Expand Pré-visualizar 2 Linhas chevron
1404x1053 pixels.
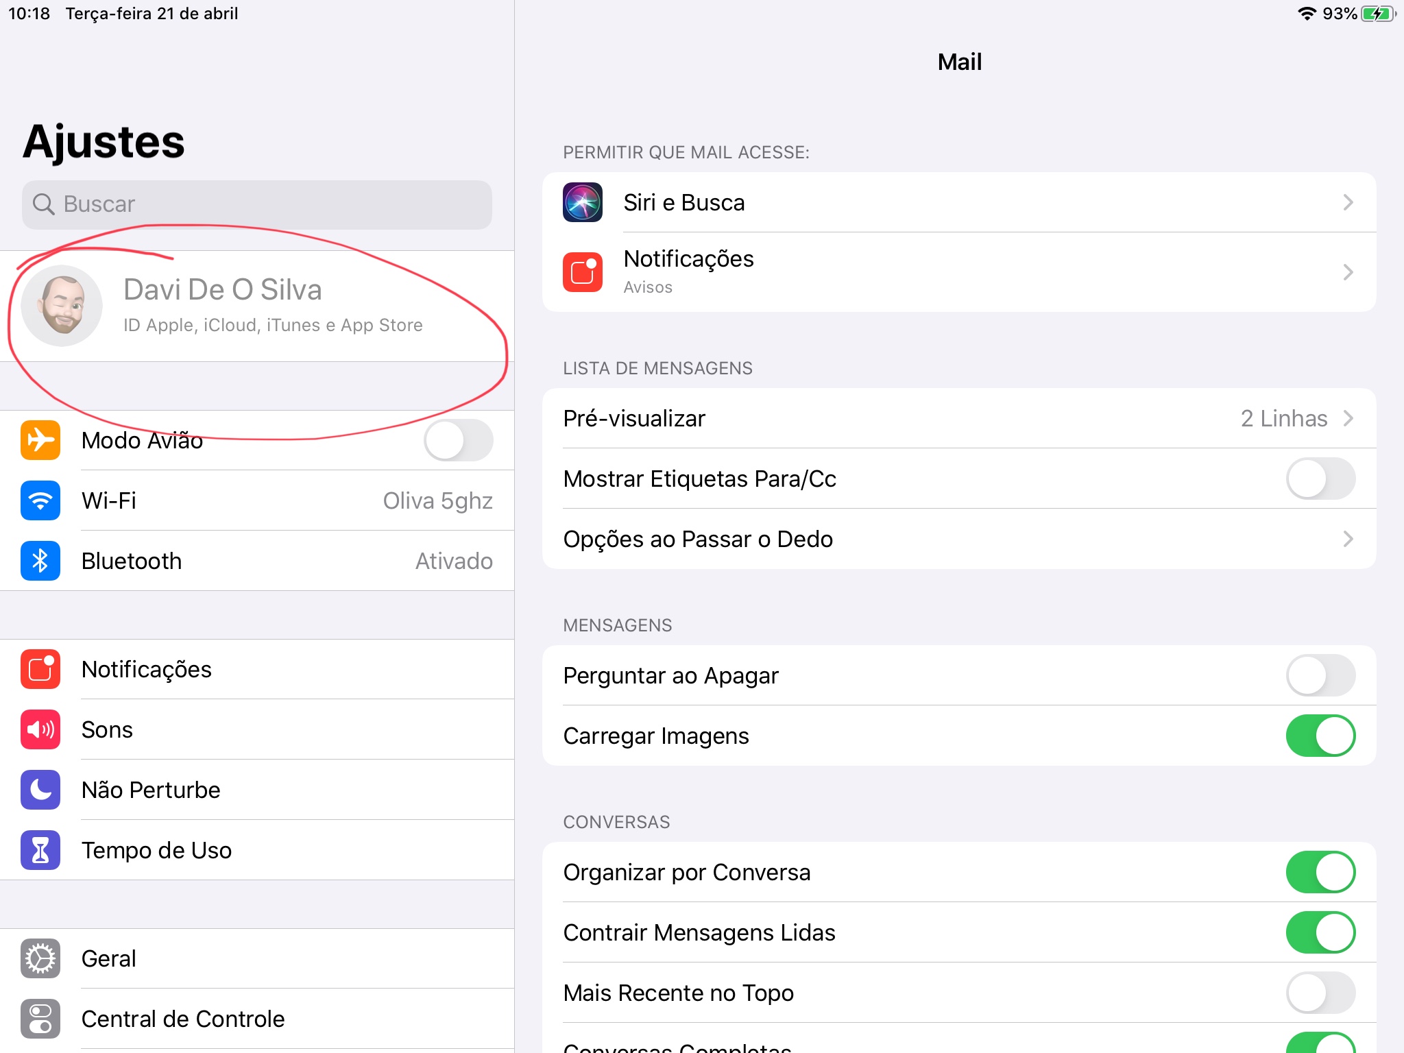click(x=1348, y=418)
